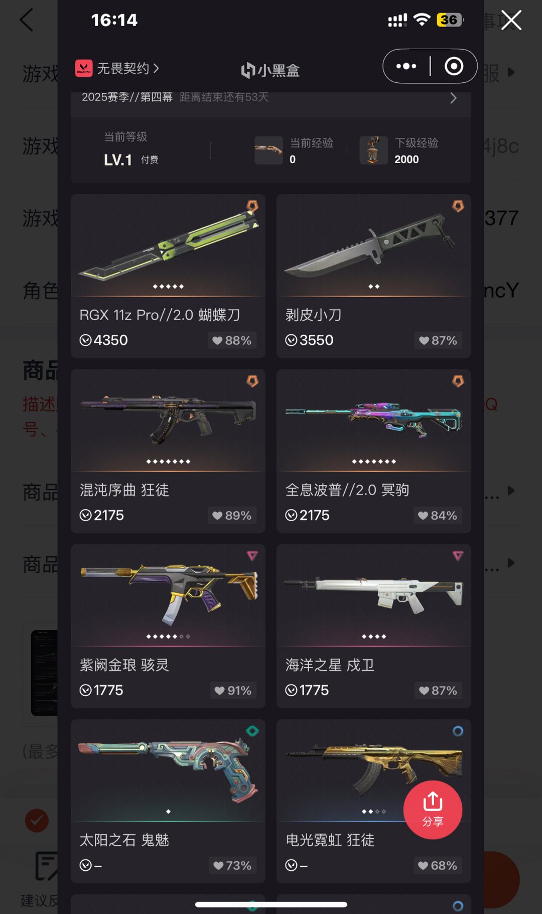This screenshot has height=914, width=542.
Task: Open the 太阳之石 鬼魅 pistol card
Action: tap(168, 801)
